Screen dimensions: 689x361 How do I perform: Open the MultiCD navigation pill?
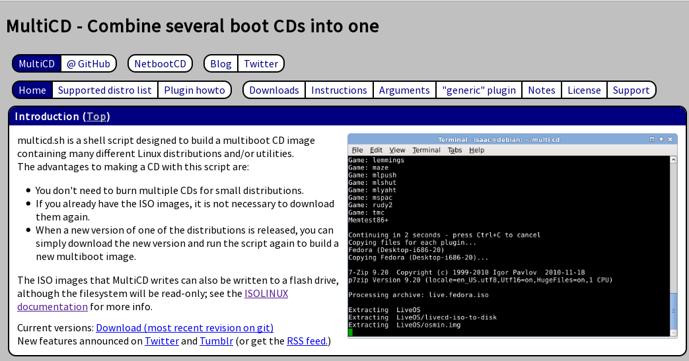[x=37, y=63]
